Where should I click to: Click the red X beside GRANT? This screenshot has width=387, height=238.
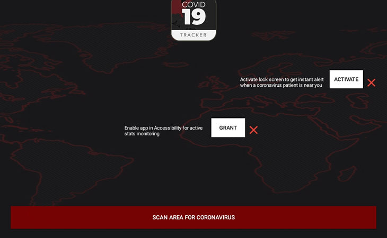(x=253, y=130)
